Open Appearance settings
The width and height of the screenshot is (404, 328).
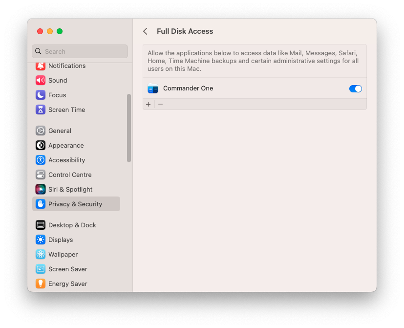tap(41, 145)
